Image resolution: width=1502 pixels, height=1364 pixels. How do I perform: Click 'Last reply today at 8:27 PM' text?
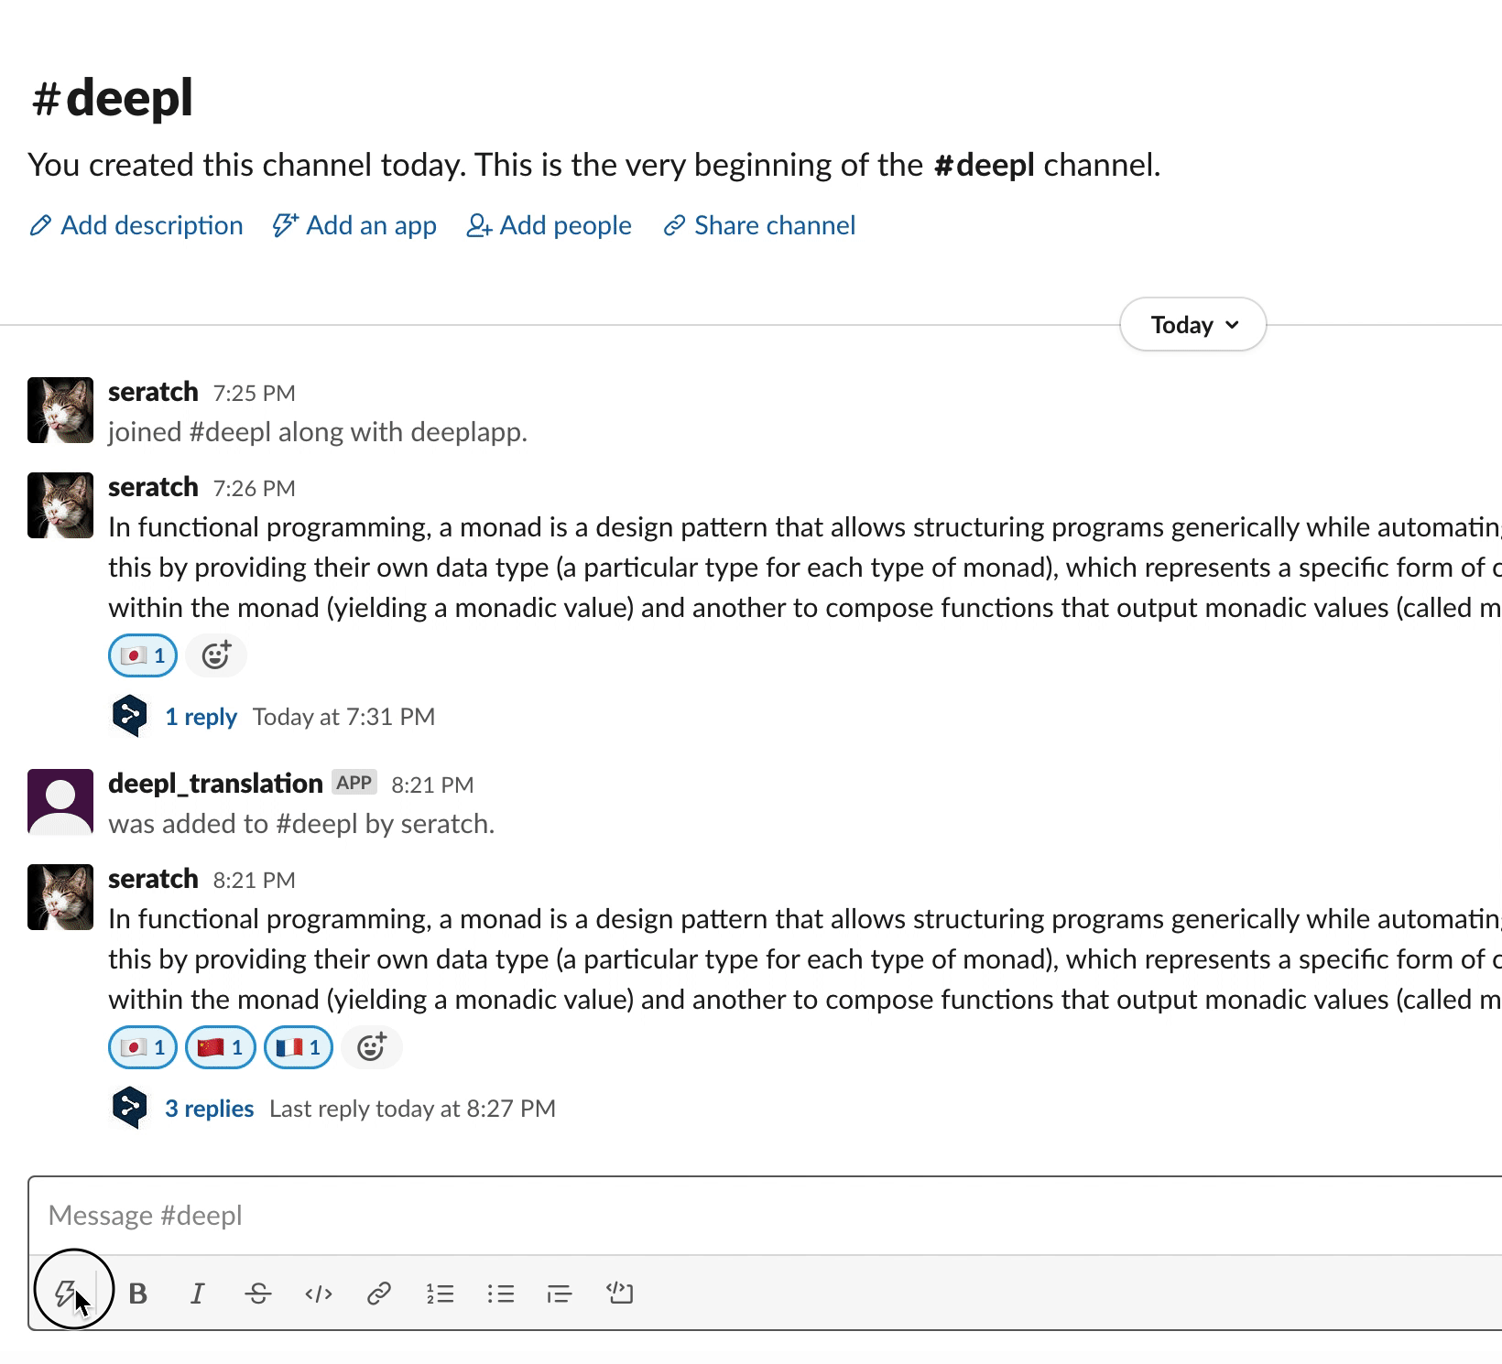pyautogui.click(x=412, y=1109)
